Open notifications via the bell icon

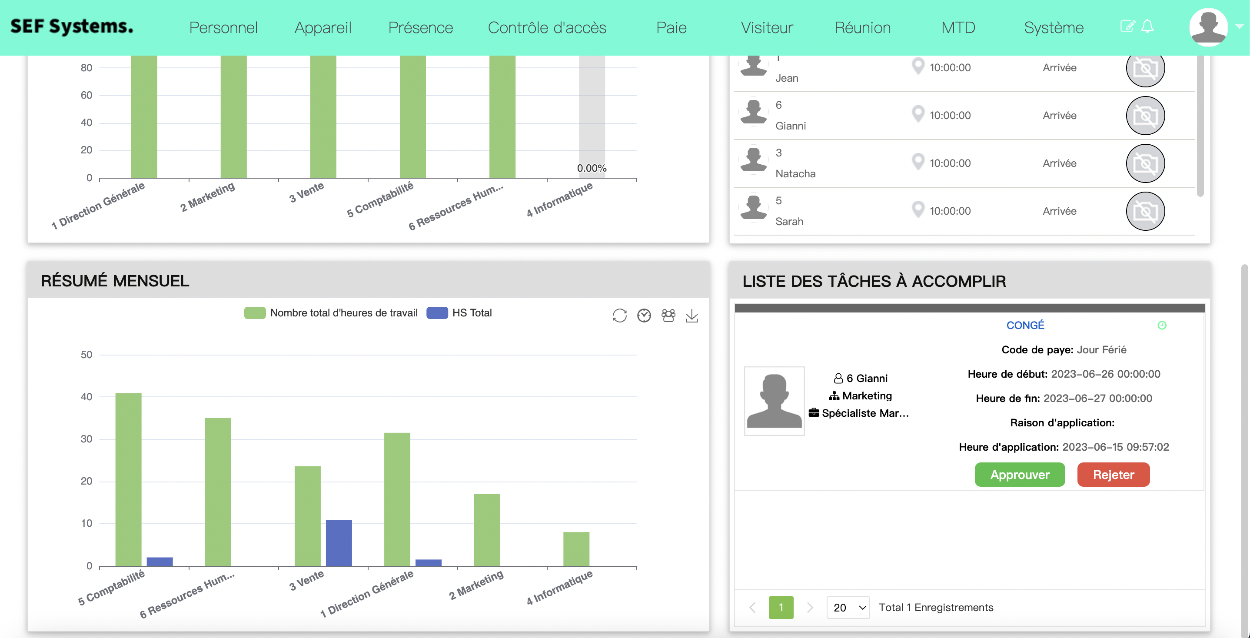click(x=1147, y=27)
